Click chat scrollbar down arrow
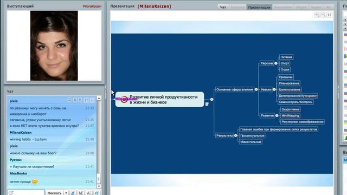This screenshot has height=195, width=347. coord(99,186)
